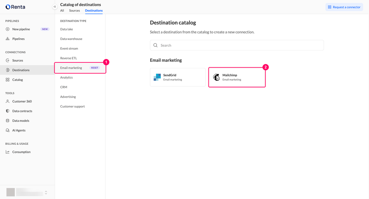Viewport: 369px width, 199px height.
Task: Choose the SendGrid destination card
Action: pyautogui.click(x=178, y=77)
